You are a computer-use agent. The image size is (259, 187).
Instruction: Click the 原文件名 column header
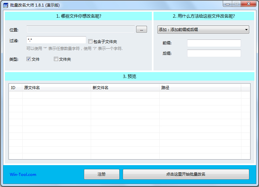coord(57,88)
